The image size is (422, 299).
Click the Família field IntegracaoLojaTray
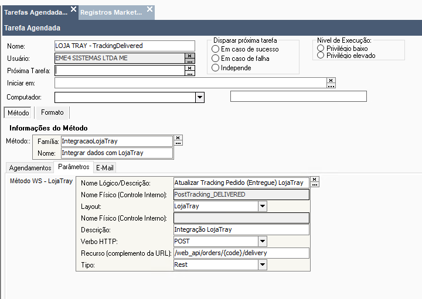click(117, 141)
